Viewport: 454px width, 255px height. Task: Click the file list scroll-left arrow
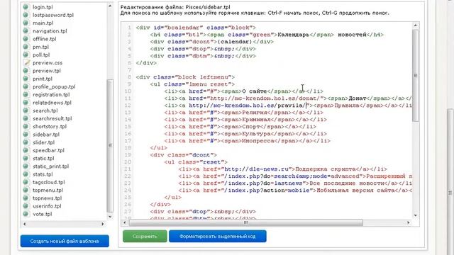click(24, 224)
